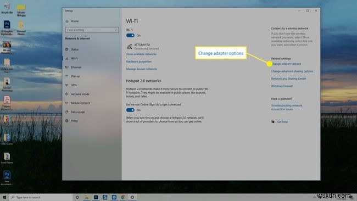Open Photoshop from the taskbar
This screenshot has height=201, width=357.
pyautogui.click(x=96, y=197)
